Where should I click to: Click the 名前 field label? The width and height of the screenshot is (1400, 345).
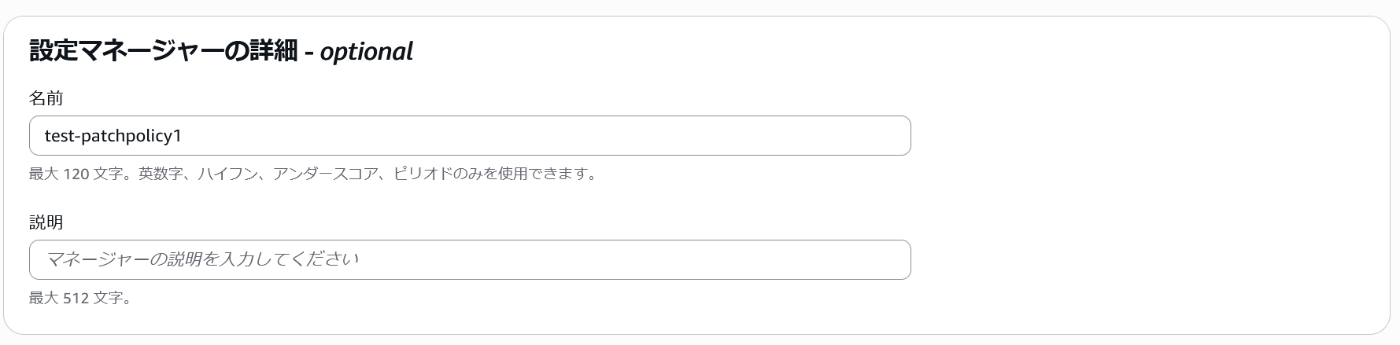[46, 98]
